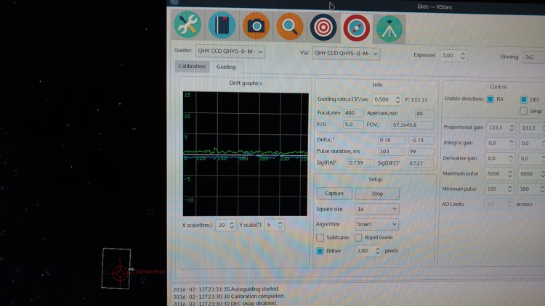Open the Setup wrench module icon
545x306 pixels.
point(187,25)
